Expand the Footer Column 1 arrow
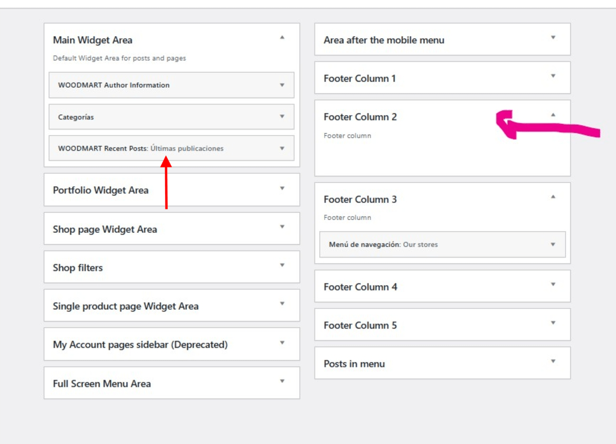The image size is (616, 444). point(553,76)
